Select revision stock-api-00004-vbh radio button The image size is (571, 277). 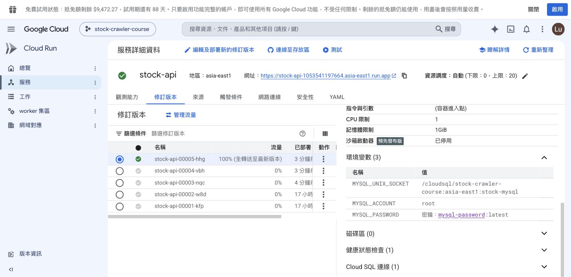coord(119,171)
